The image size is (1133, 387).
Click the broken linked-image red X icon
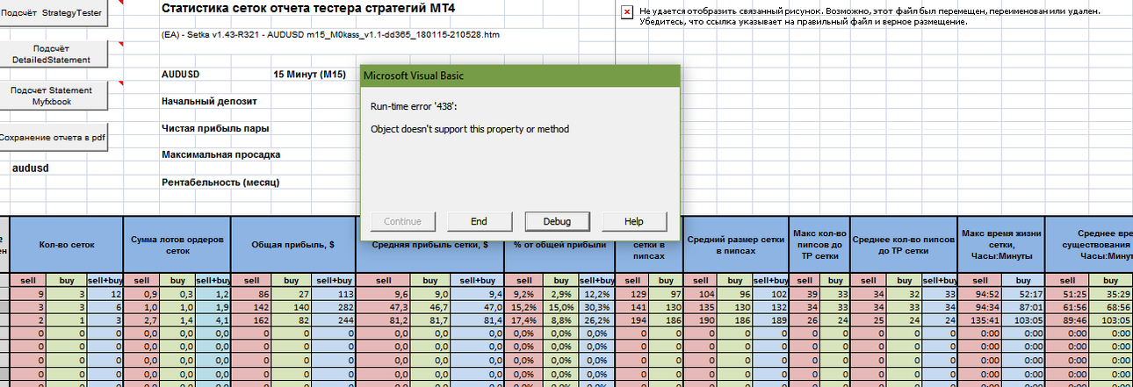(627, 12)
